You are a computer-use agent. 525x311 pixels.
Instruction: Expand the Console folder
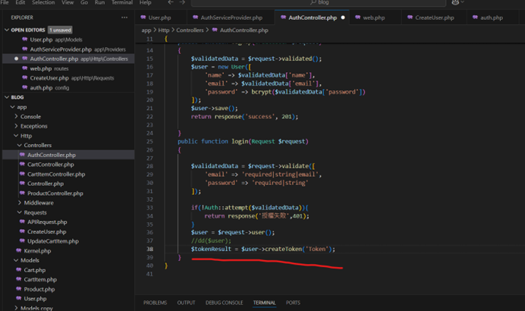17,117
